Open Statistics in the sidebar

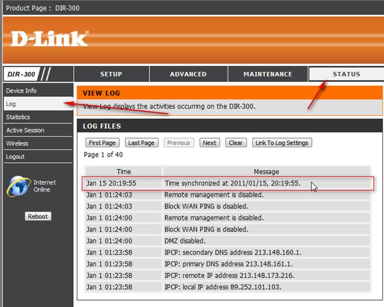pyautogui.click(x=38, y=117)
